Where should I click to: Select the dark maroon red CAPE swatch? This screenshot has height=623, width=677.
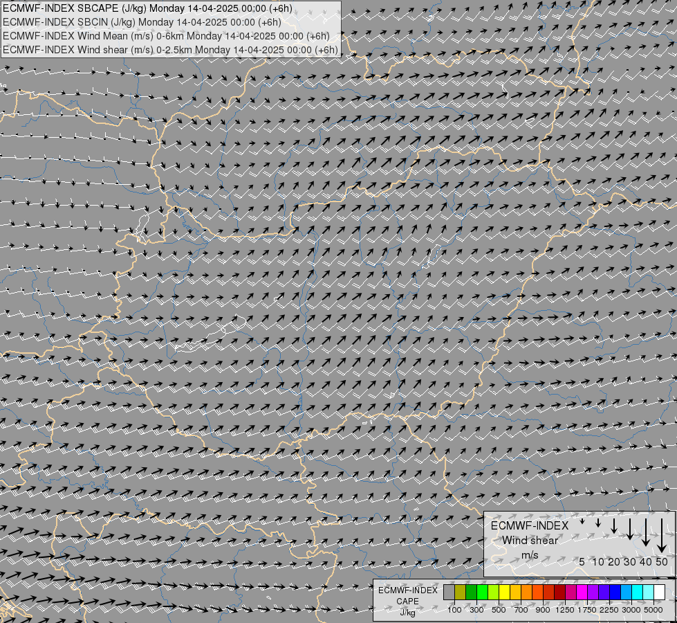tap(559, 592)
